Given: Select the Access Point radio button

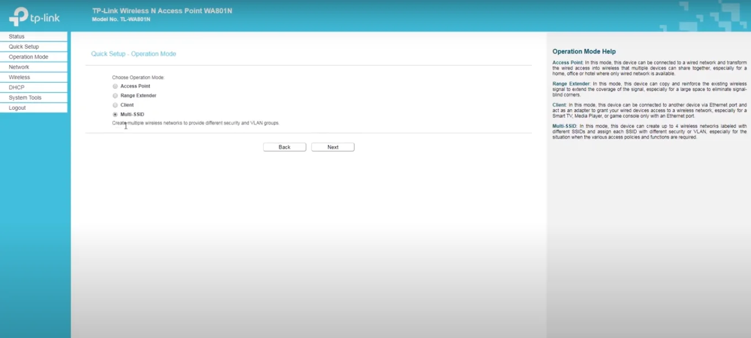Looking at the screenshot, I should [115, 87].
